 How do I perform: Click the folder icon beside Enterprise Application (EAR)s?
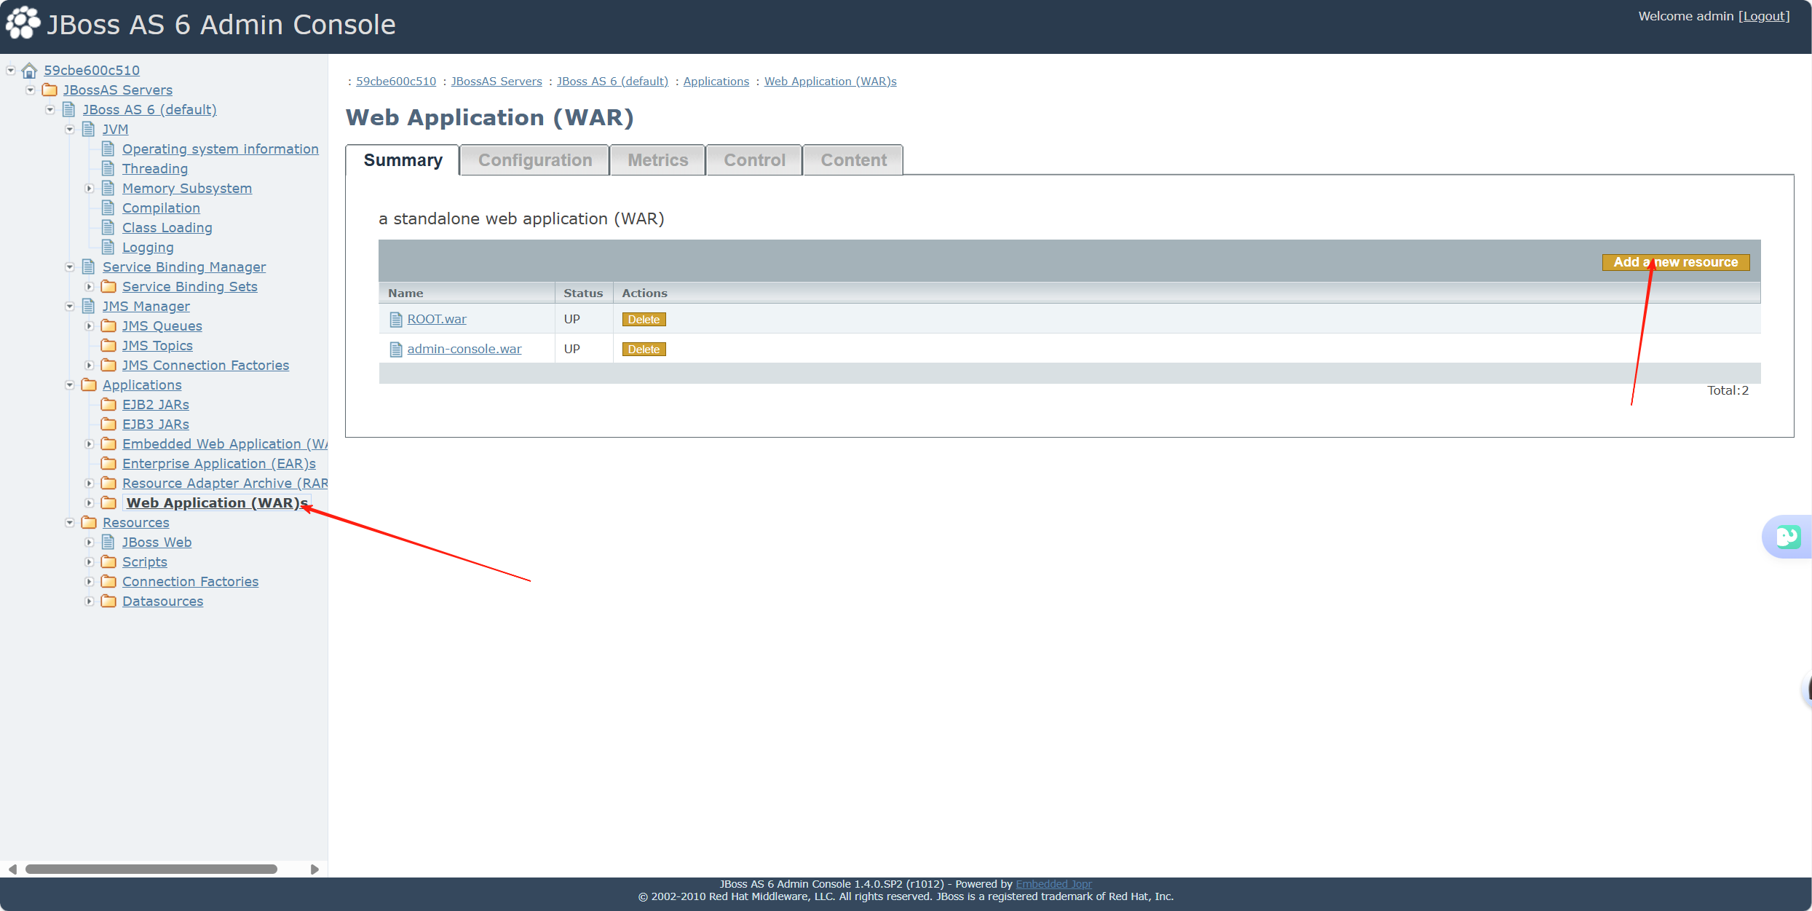(x=108, y=463)
